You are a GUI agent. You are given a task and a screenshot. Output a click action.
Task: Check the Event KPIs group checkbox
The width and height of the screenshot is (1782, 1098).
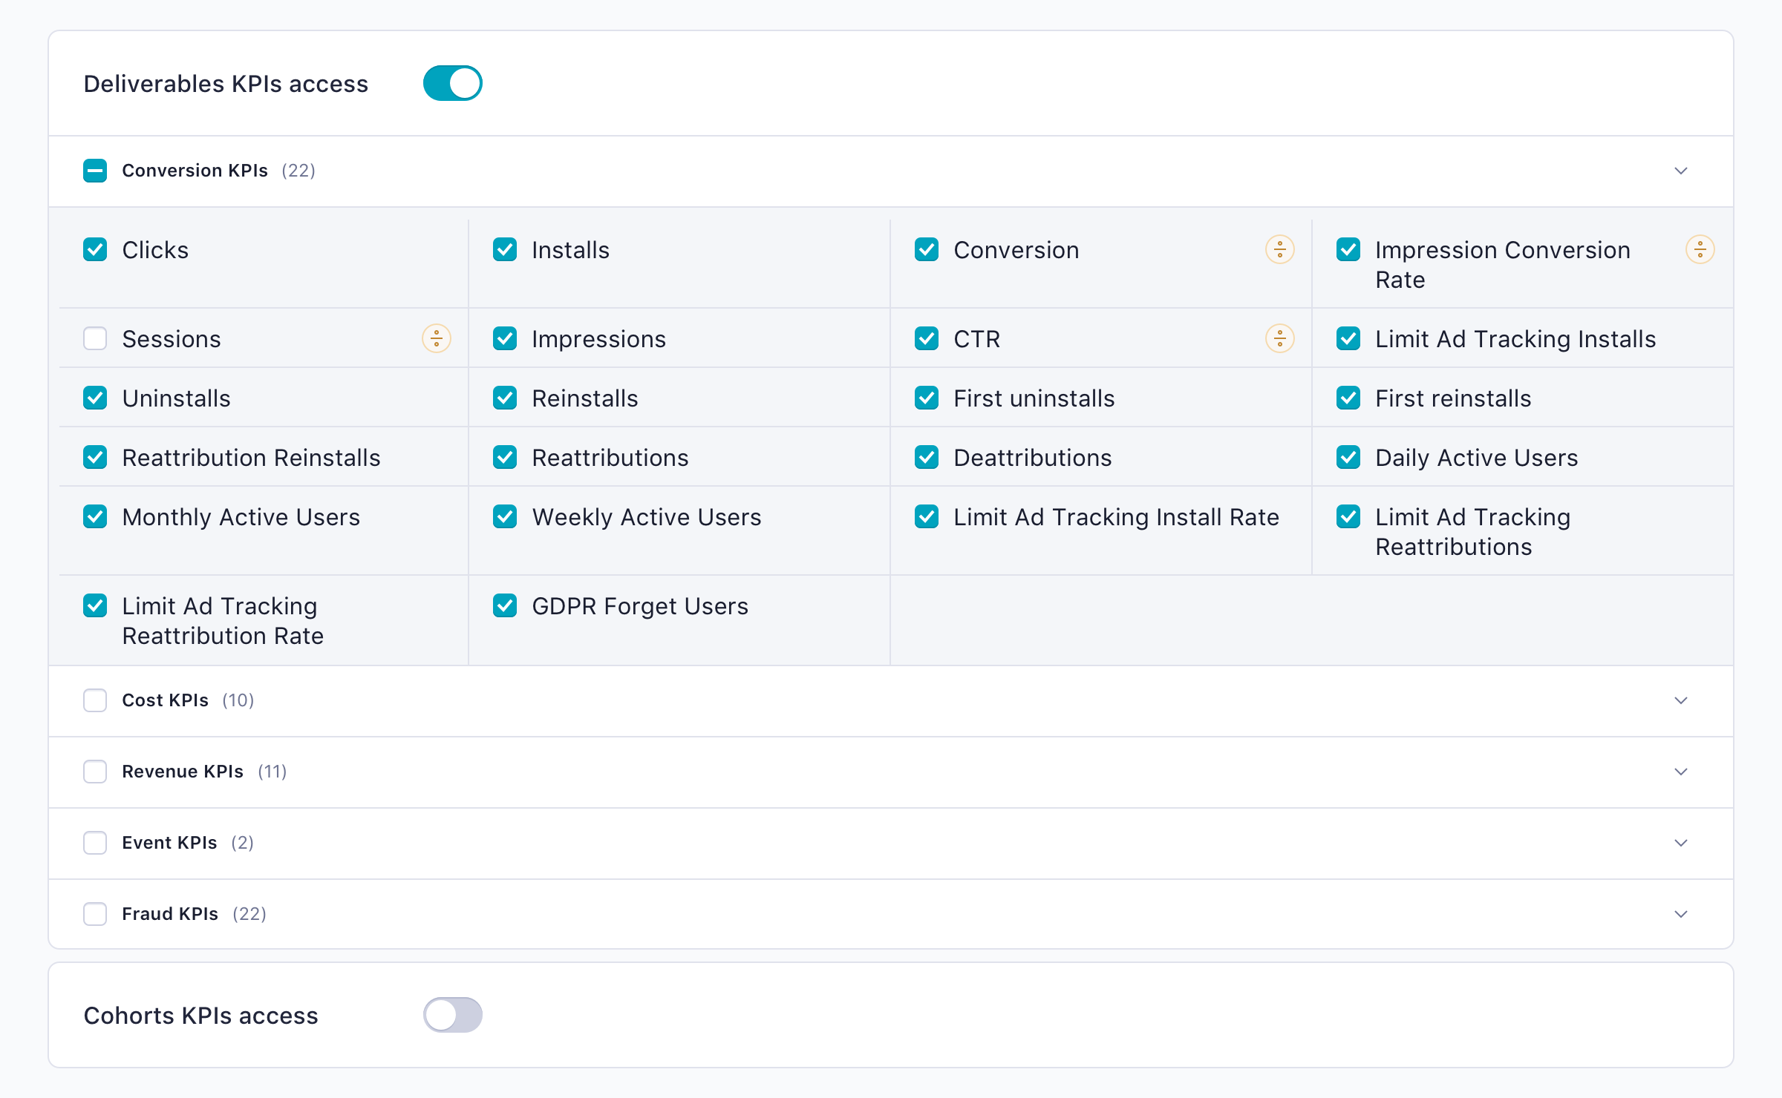click(x=95, y=843)
